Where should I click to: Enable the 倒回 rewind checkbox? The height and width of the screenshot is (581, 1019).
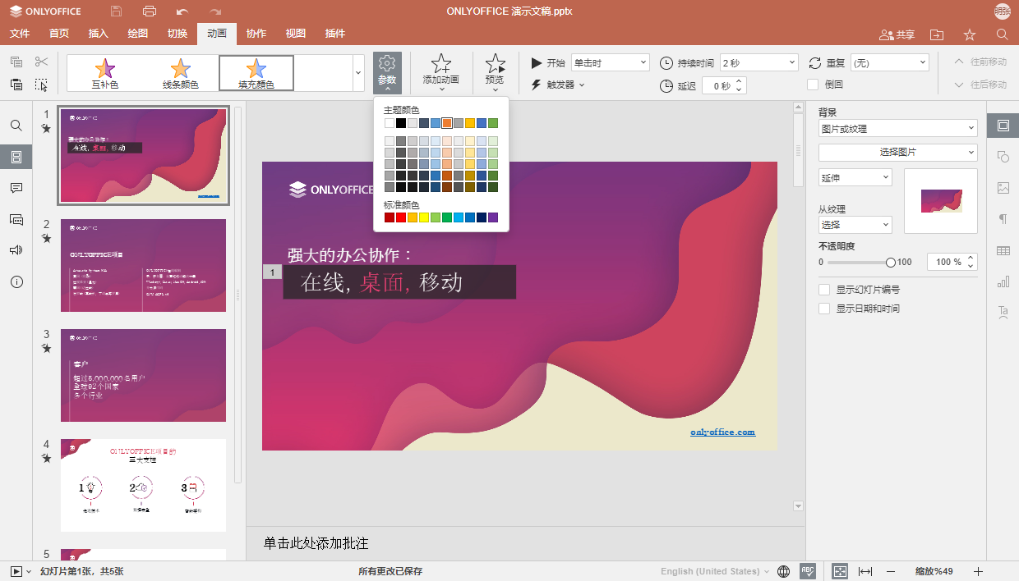click(x=813, y=84)
